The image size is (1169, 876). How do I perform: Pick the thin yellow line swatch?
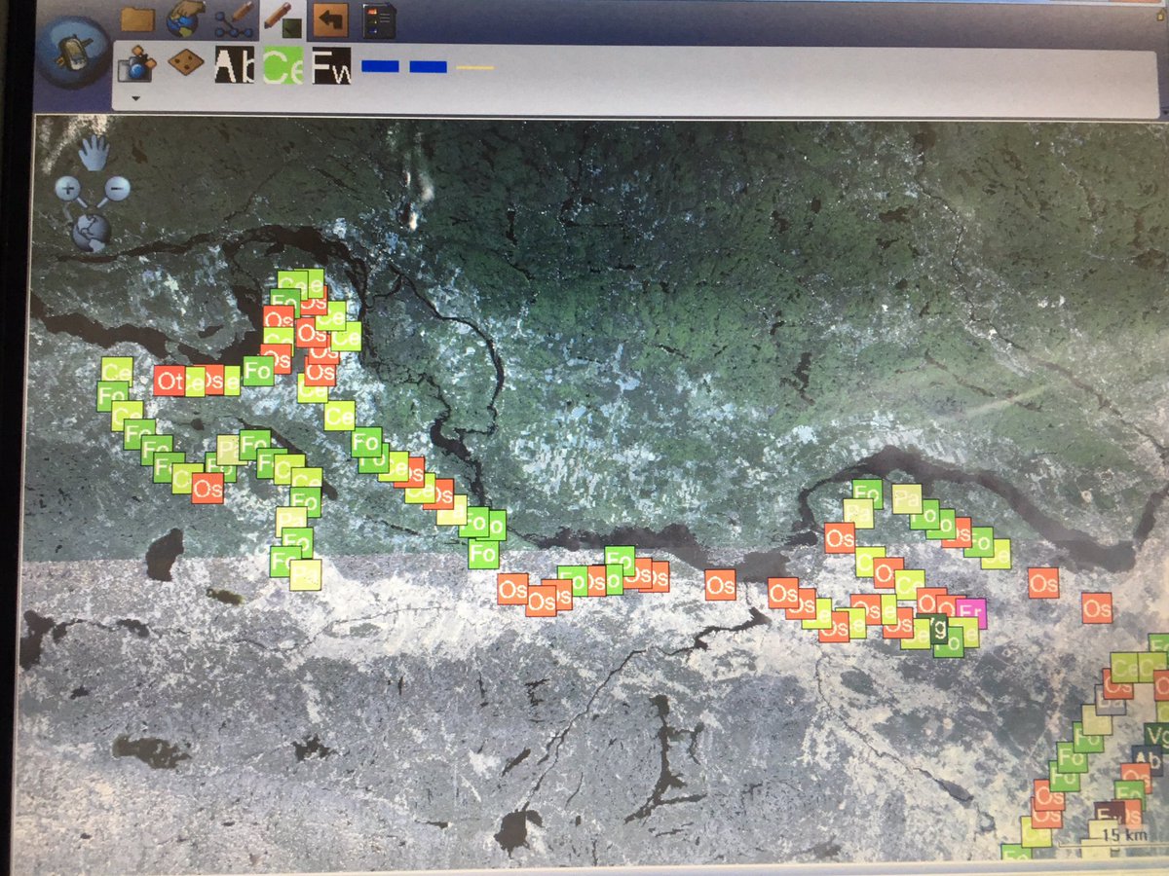tap(475, 67)
